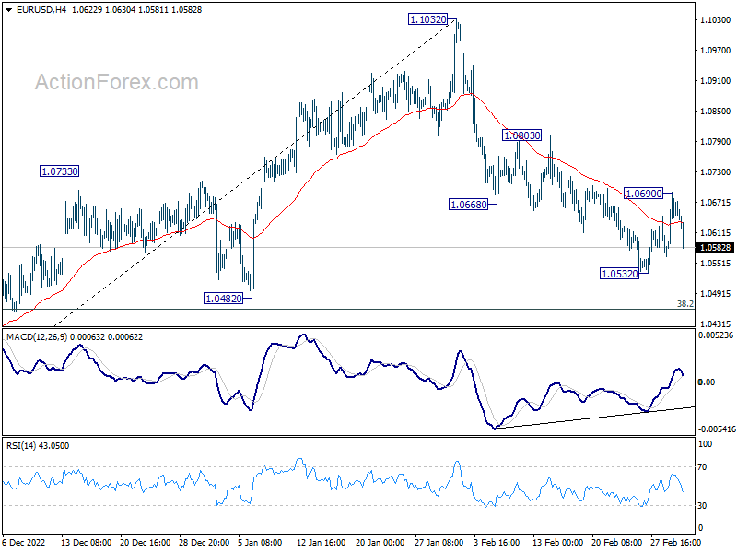Select the RSI(14) 43.0500 indicator label
This screenshot has height=553, width=737.
(x=38, y=446)
